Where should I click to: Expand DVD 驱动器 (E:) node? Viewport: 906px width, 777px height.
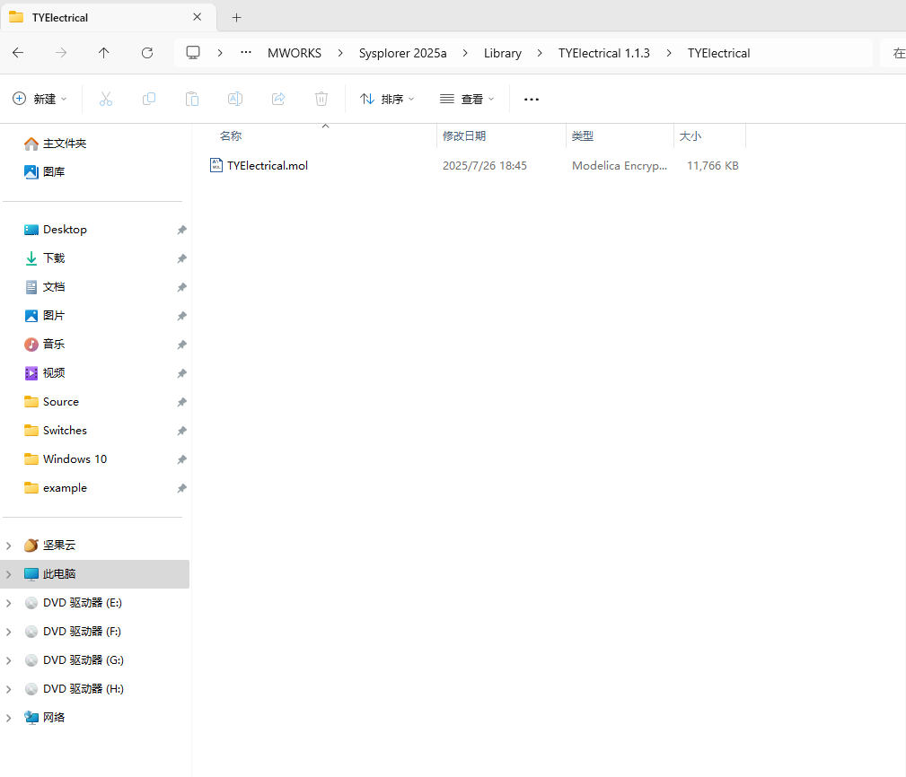[x=9, y=603]
